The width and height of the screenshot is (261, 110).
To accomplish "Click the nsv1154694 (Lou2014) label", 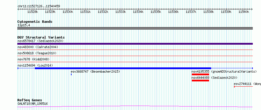I will coord(35,65).
